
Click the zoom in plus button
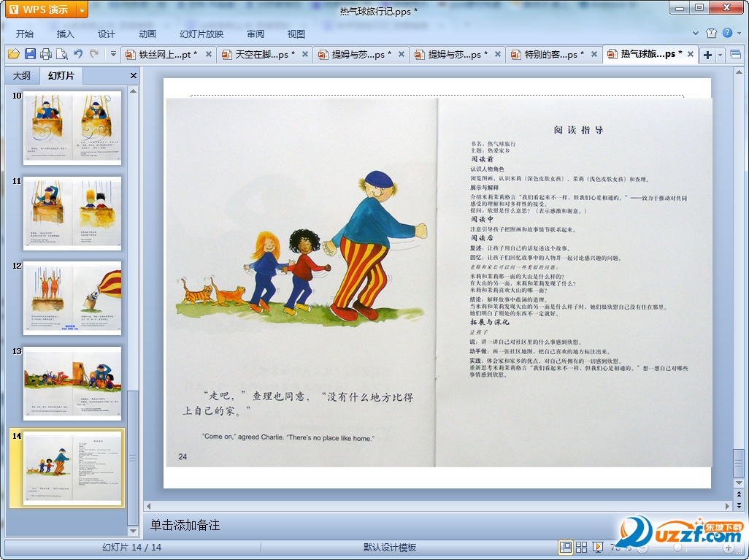click(x=729, y=548)
